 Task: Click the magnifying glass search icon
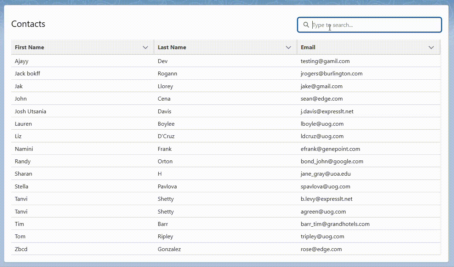point(306,25)
